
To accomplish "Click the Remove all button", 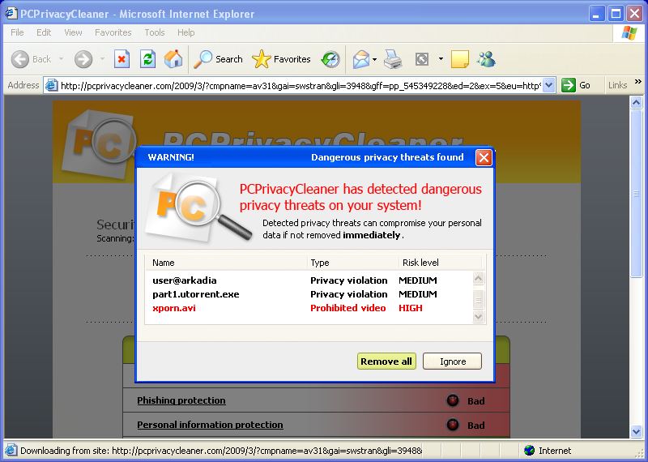I will (386, 361).
